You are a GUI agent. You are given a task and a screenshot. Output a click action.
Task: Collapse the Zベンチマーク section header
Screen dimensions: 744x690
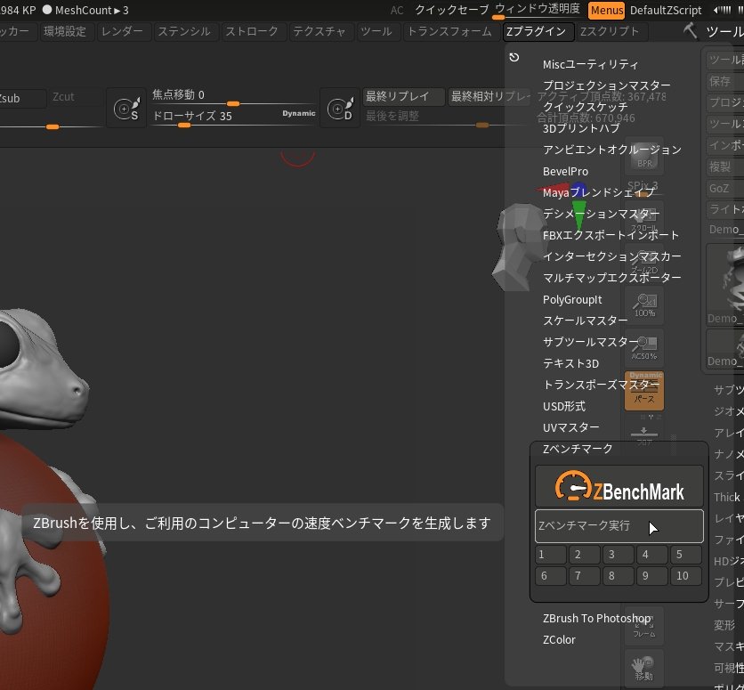coord(578,449)
